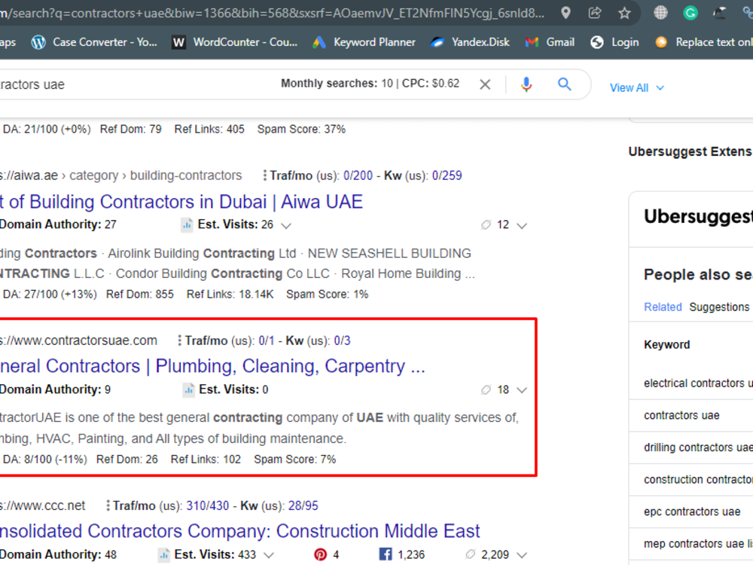Expand the View All dropdown
This screenshot has width=753, height=565.
point(637,88)
